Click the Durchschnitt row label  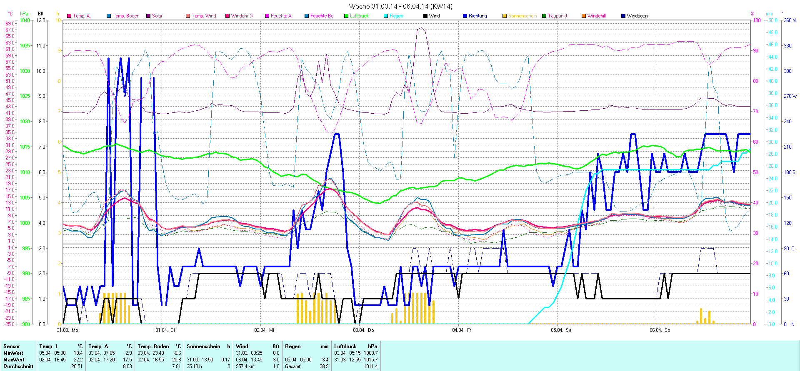pos(18,366)
